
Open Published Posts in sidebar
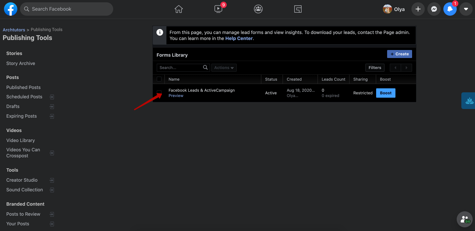23,87
